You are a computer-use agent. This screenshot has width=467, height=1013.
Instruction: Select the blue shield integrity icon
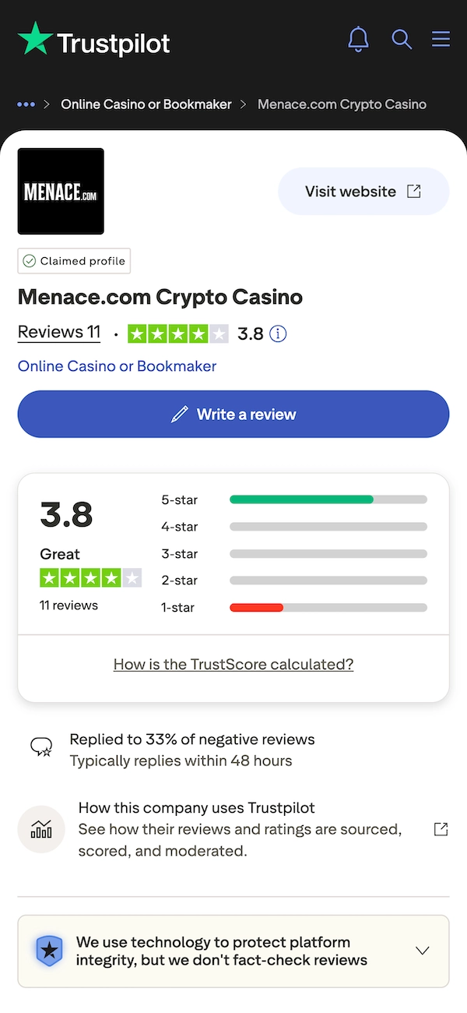[x=50, y=951]
